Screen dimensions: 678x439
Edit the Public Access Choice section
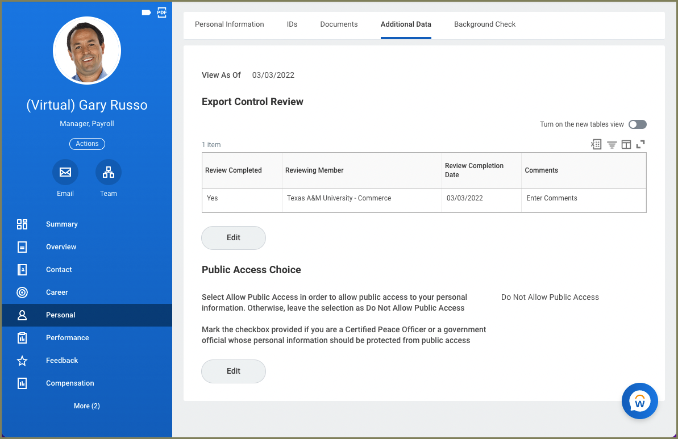point(234,371)
